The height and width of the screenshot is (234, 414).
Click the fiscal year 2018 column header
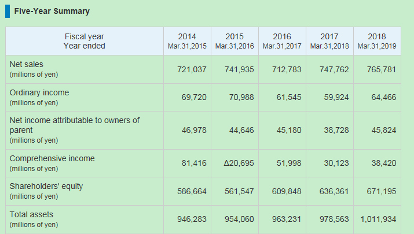[377, 41]
